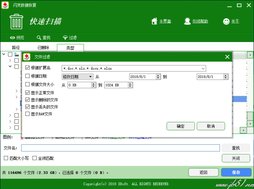
Task: Click the 关闭 button
Action: (x=236, y=158)
